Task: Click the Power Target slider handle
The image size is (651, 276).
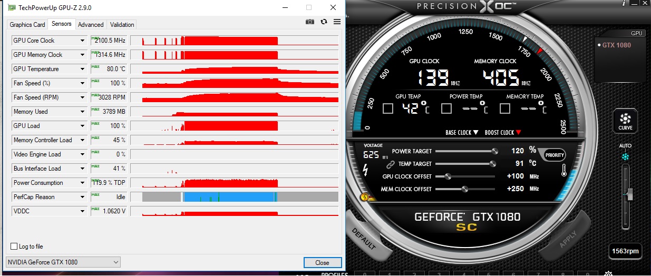Action: tap(494, 151)
